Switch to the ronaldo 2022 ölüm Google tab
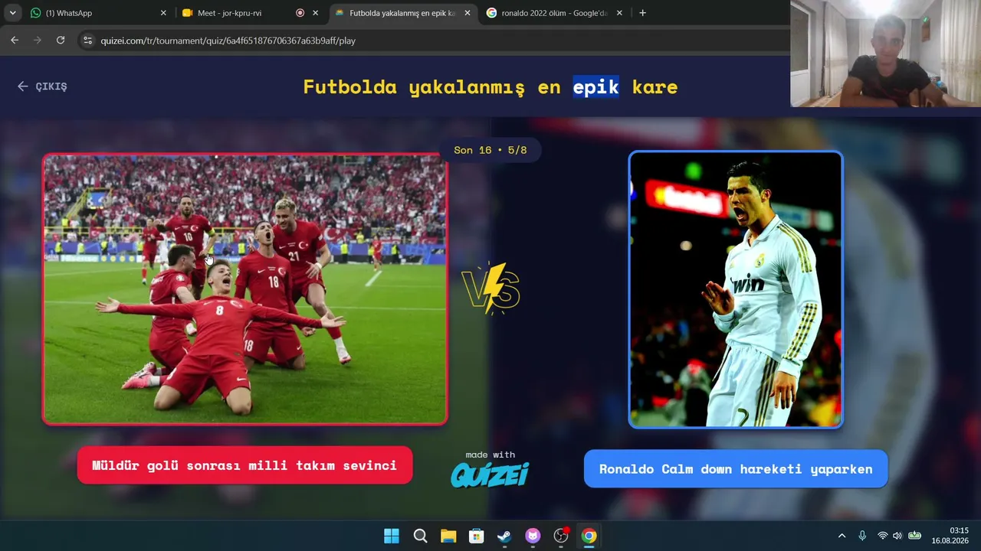 click(554, 13)
